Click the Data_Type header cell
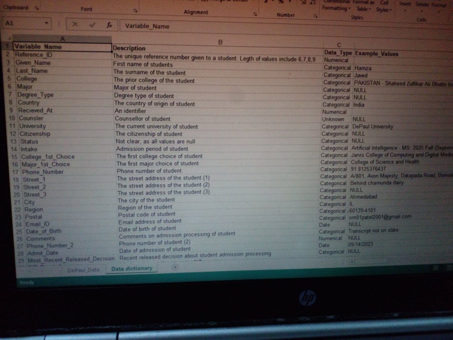This screenshot has height=340, width=453. [x=338, y=53]
